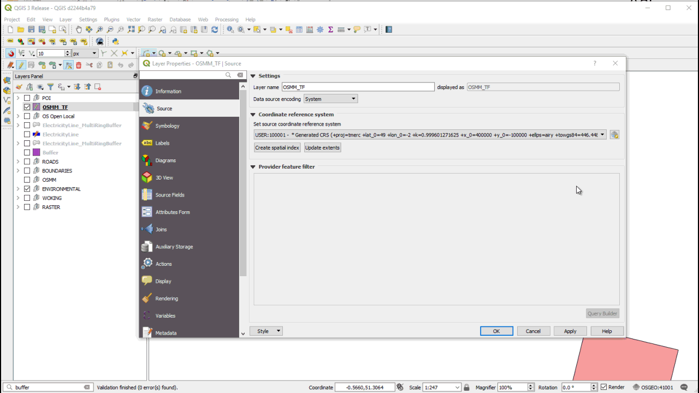Open the Field Calculator abacus icon

[310, 29]
